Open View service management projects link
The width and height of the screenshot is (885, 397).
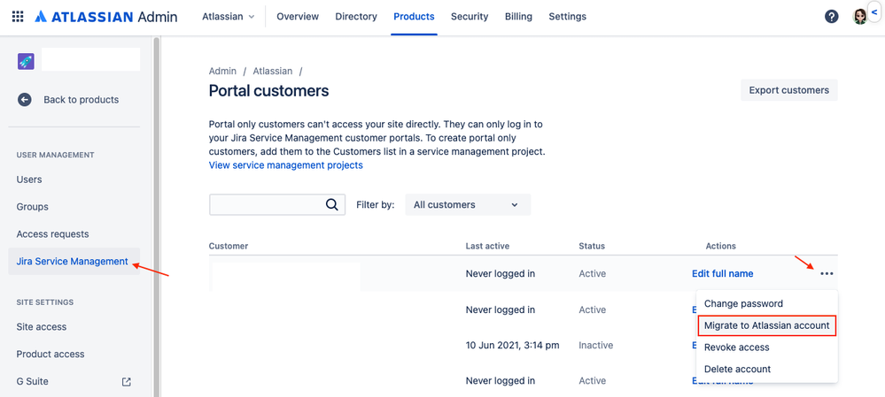285,165
